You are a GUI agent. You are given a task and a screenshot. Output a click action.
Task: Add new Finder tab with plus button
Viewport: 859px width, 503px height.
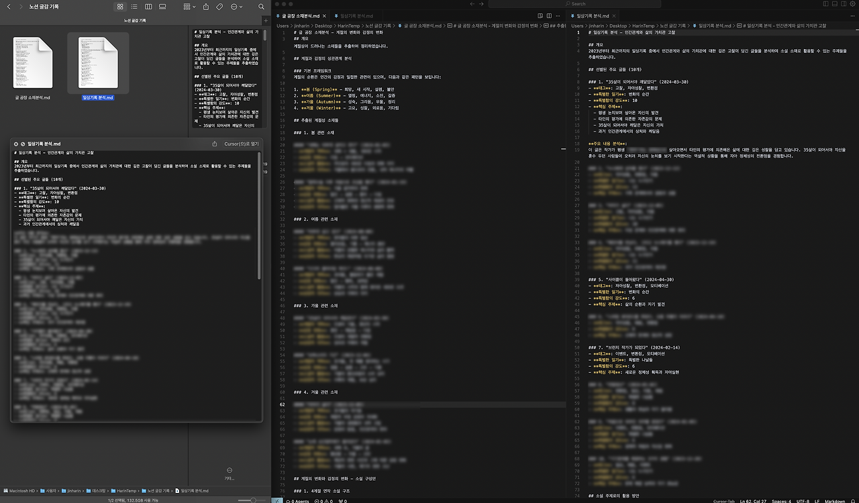coord(265,20)
